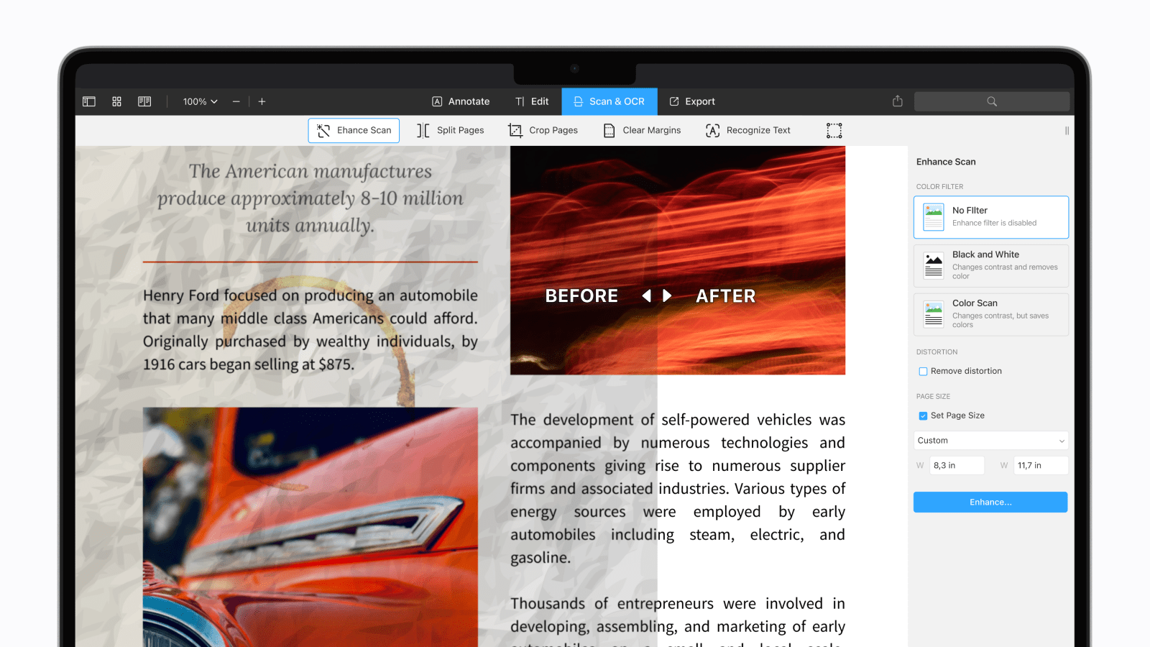Click the Enhance... button
Screen dimensions: 1150x647
[x=990, y=502]
